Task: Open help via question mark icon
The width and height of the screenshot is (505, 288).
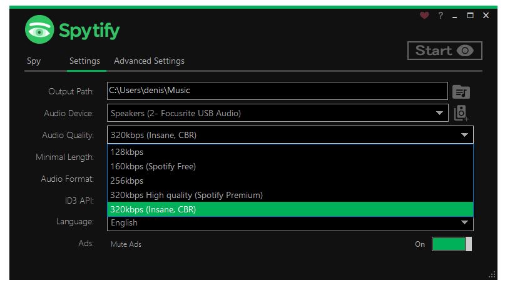Action: (441, 15)
